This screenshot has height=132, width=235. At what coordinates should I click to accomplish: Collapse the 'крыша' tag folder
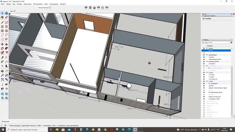pyautogui.click(x=207, y=48)
